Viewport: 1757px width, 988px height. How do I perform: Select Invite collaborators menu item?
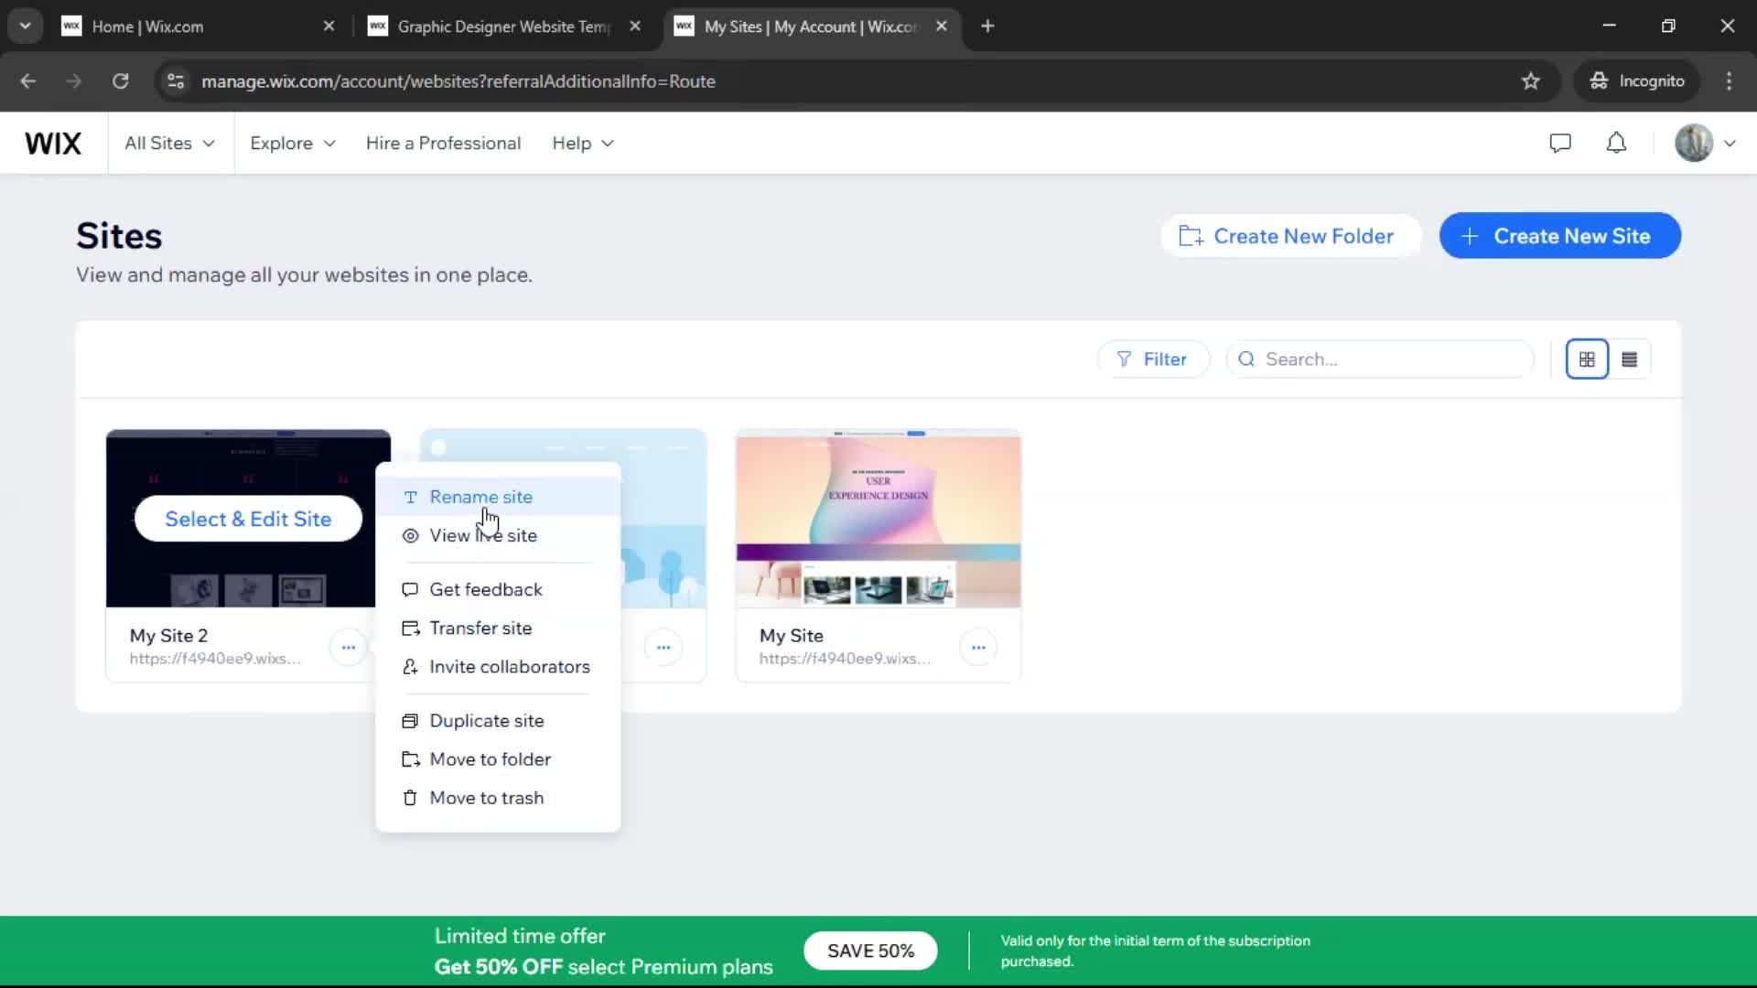point(498,667)
